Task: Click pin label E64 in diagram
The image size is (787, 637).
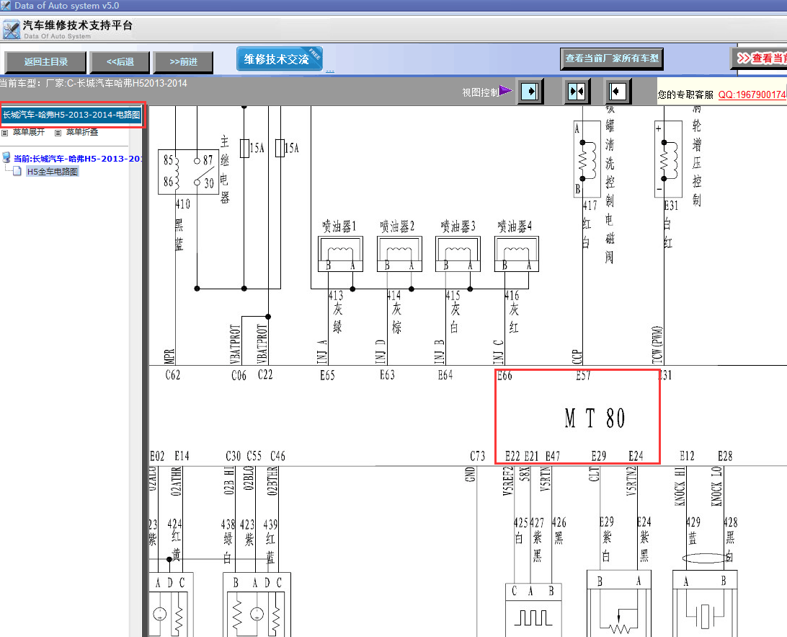Action: click(x=445, y=375)
